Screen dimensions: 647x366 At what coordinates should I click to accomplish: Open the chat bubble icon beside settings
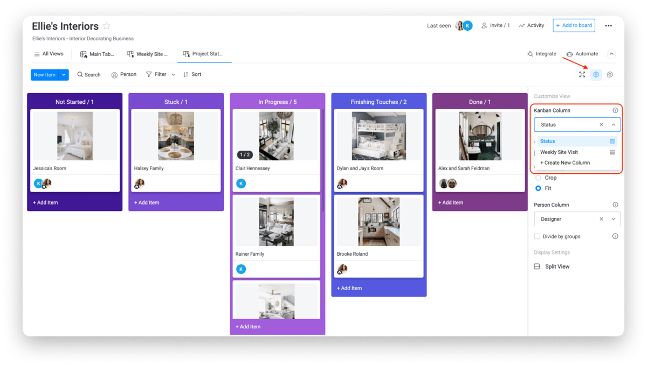point(610,75)
